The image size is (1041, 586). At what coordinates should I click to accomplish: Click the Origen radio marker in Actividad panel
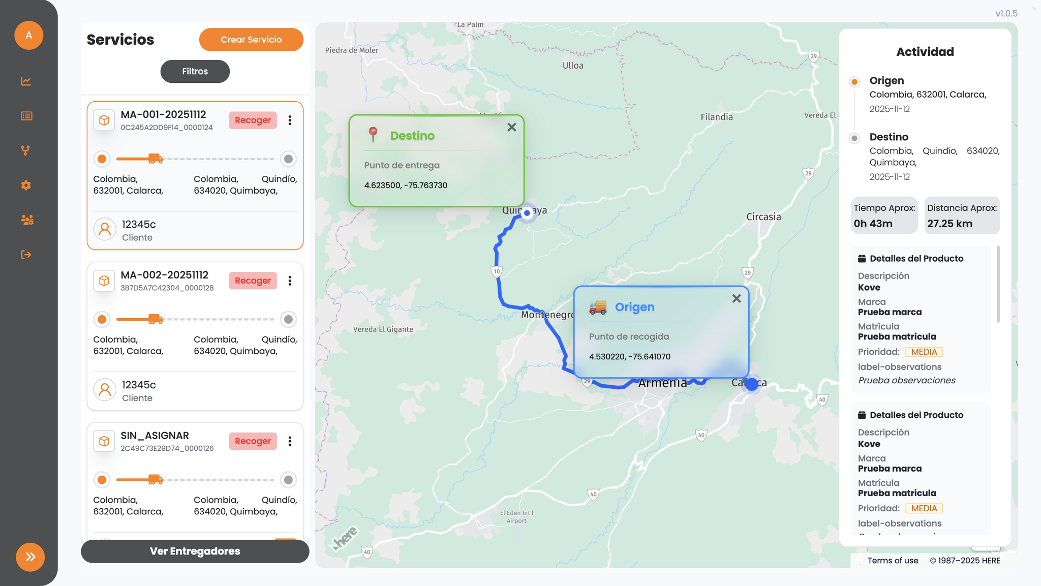pyautogui.click(x=855, y=81)
